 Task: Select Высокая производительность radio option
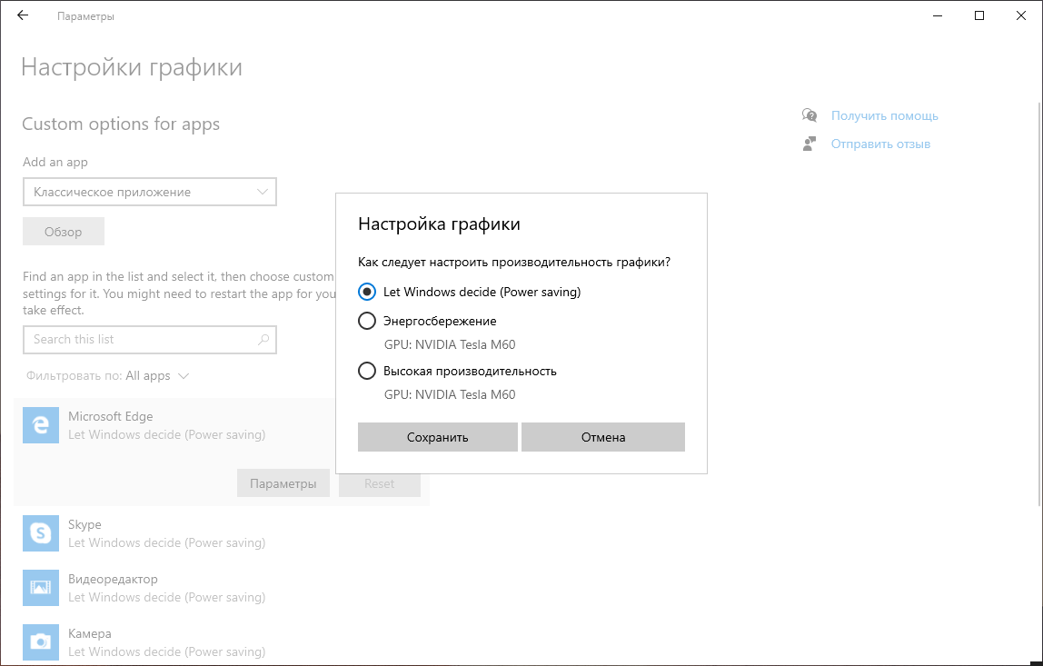pyautogui.click(x=367, y=371)
